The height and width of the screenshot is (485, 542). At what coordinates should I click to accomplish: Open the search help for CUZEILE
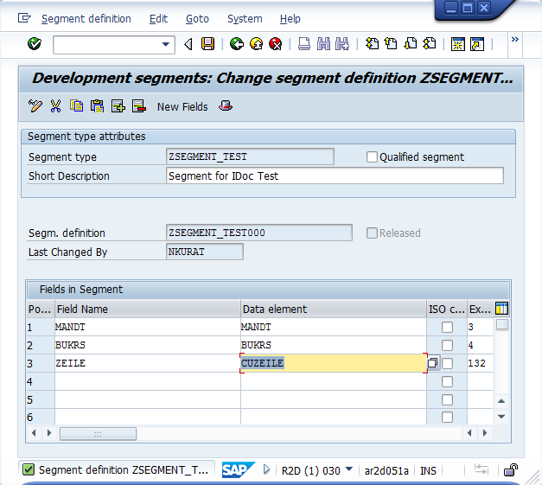pos(433,363)
